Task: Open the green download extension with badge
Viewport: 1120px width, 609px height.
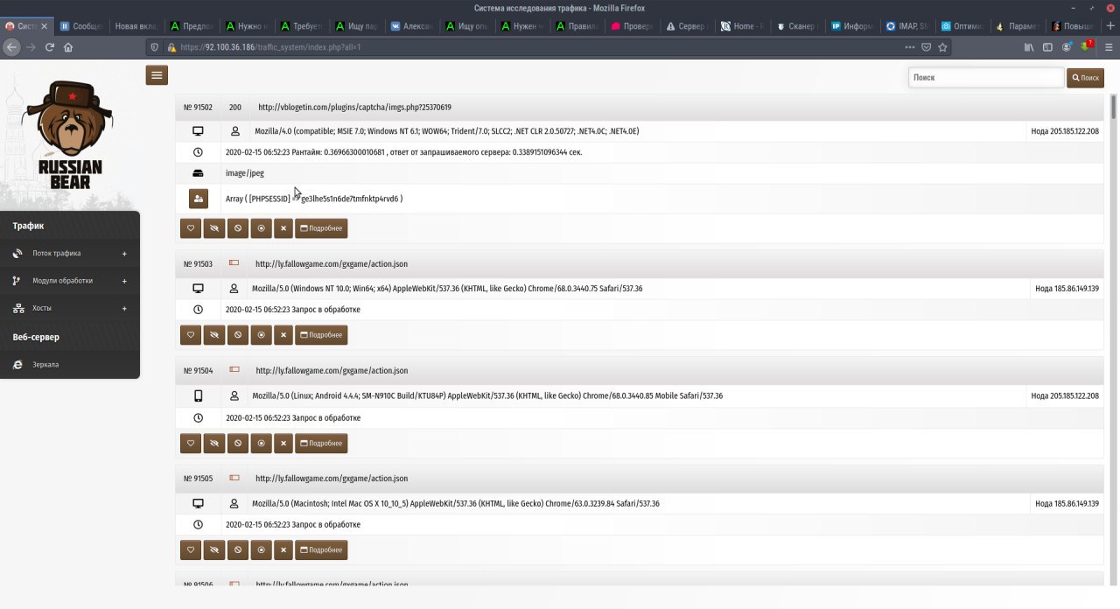Action: [x=1088, y=46]
